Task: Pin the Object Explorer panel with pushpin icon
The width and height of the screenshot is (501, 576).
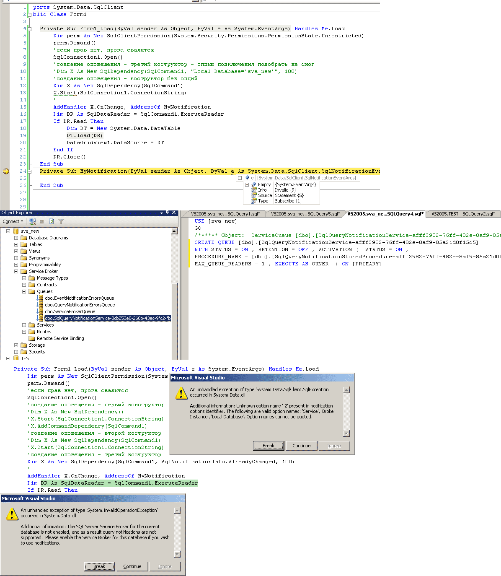Action: click(167, 213)
